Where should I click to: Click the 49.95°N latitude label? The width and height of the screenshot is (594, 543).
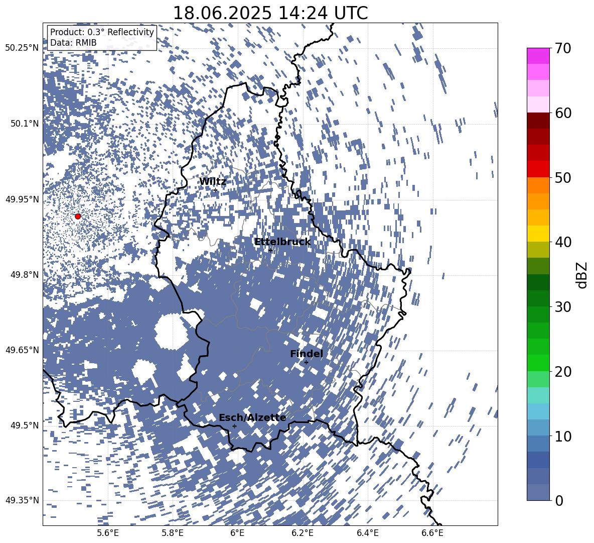pyautogui.click(x=22, y=199)
